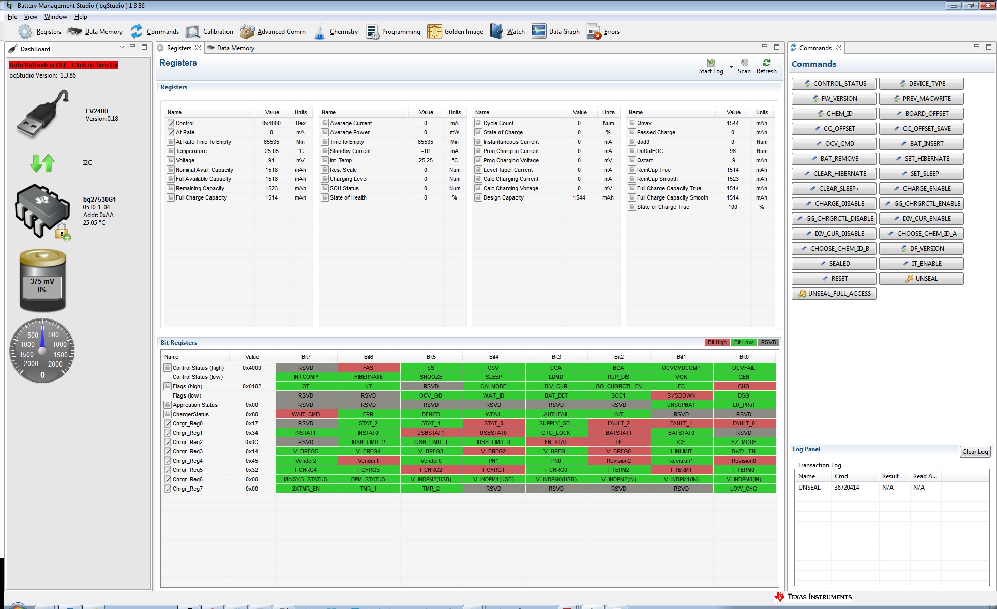Select the UNSEAL transaction log row
The image size is (997, 609).
pos(892,488)
